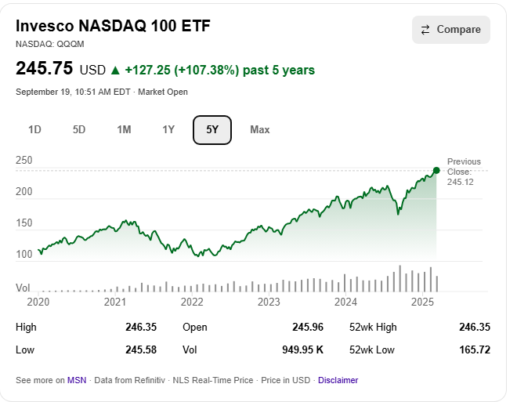This screenshot has height=402, width=517.
Task: Open the Max time range
Action: [x=260, y=129]
